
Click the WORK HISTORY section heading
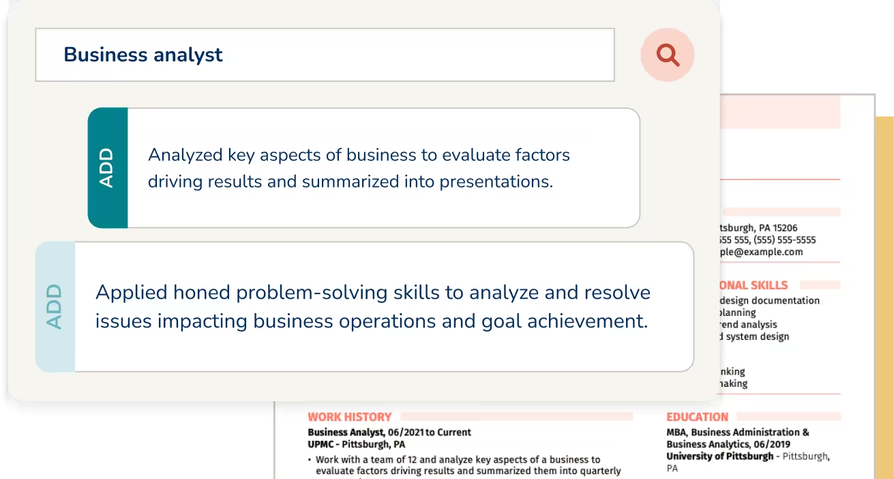tap(348, 416)
